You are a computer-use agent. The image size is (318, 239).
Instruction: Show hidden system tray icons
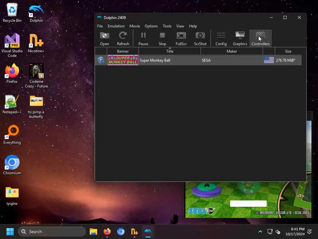tap(260, 232)
